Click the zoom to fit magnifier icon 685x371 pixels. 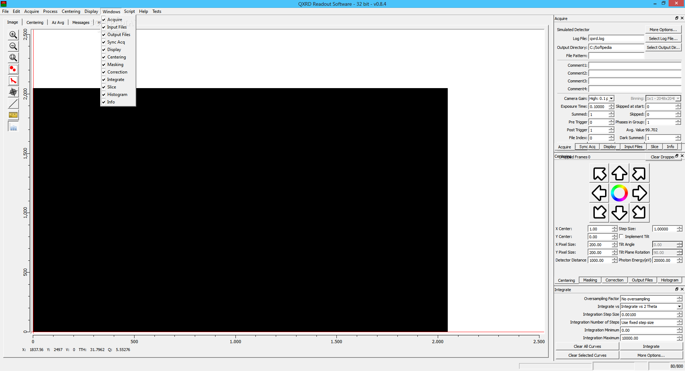13,57
